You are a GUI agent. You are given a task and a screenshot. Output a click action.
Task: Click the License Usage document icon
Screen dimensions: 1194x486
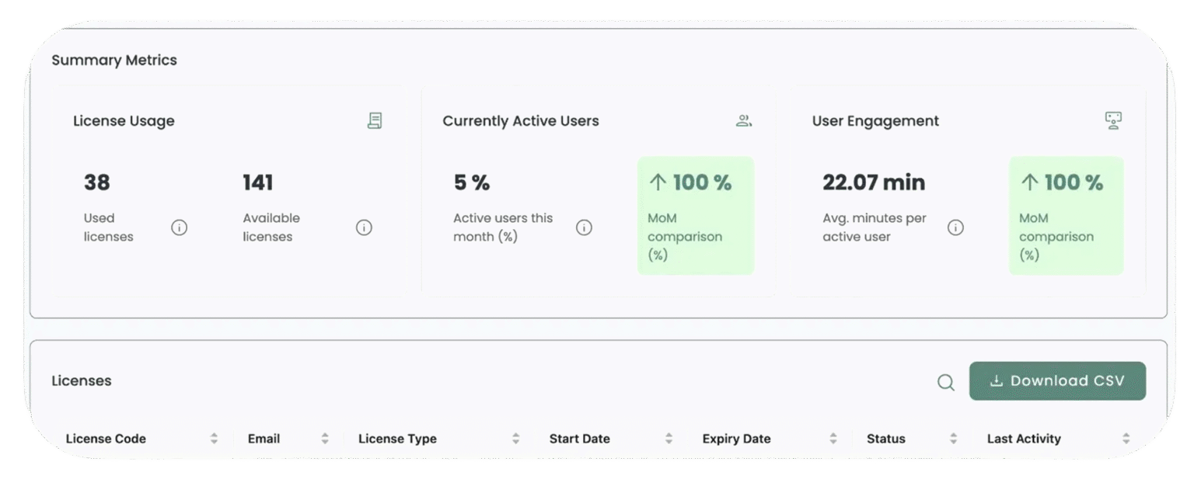coord(375,121)
